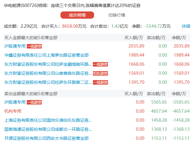Click the 净额 -5544.72万元 value
The image size is (196, 144).
[x=158, y=26]
